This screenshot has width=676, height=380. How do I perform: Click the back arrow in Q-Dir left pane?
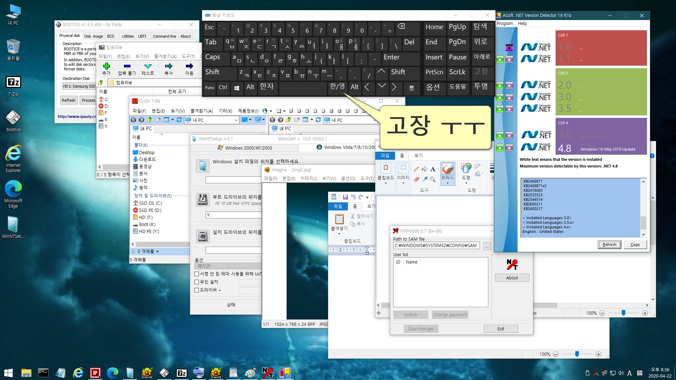[x=133, y=120]
